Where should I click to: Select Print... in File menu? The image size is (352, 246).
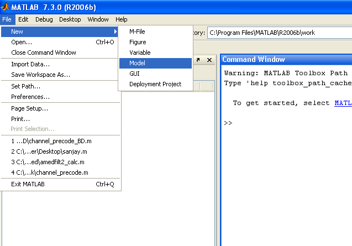pos(60,119)
